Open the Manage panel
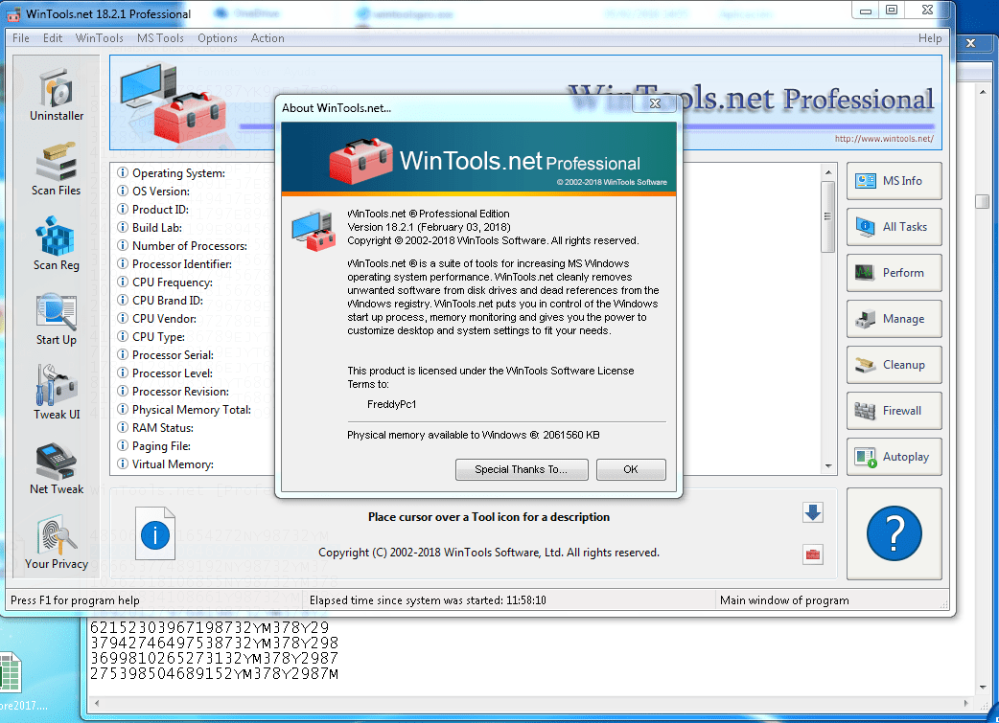 tap(894, 319)
